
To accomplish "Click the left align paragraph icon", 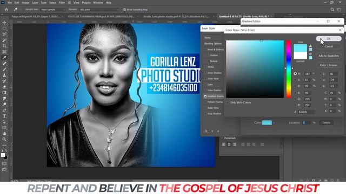I will point(224,144).
